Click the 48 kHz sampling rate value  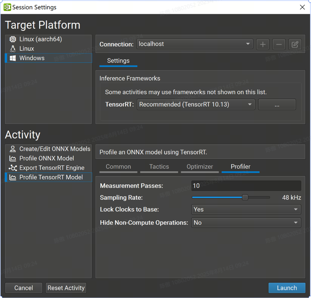[x=292, y=198]
